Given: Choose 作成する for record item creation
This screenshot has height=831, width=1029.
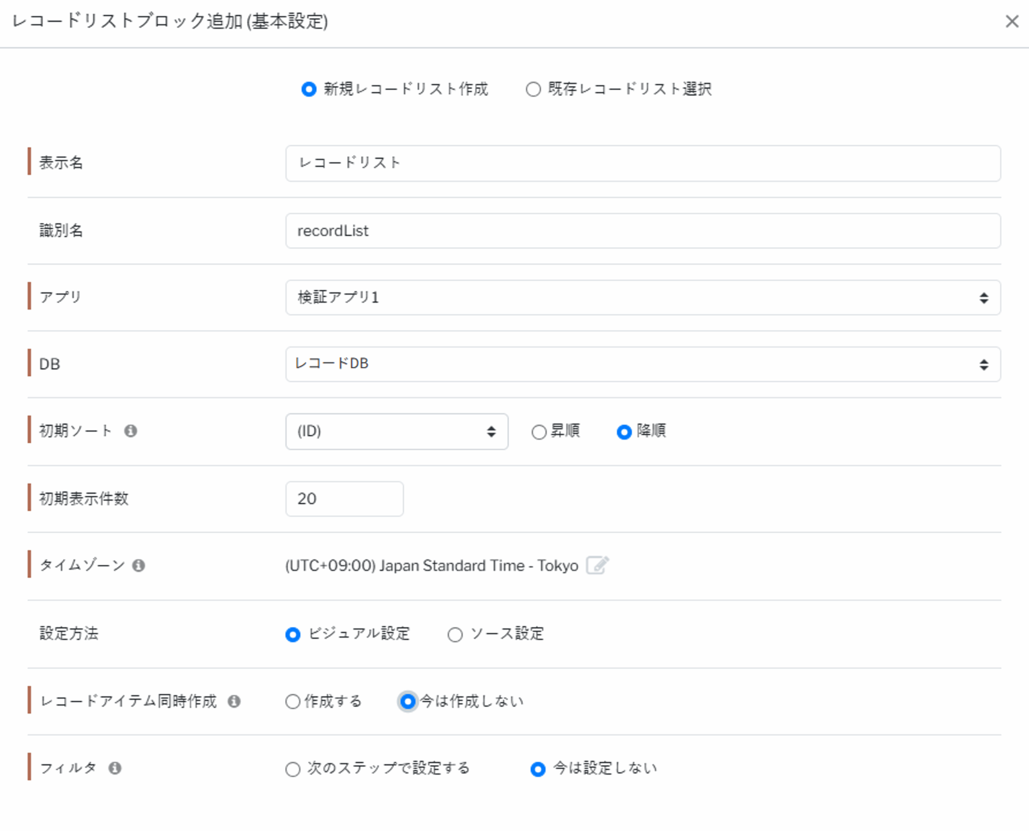Looking at the screenshot, I should 293,702.
